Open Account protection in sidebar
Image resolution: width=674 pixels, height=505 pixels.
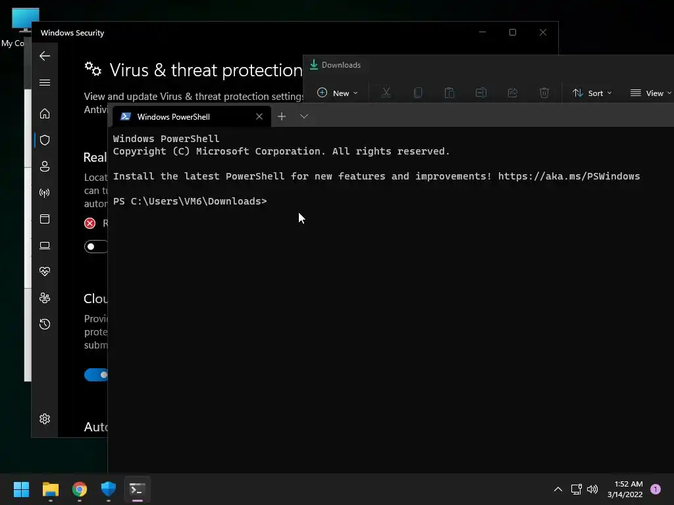point(45,166)
